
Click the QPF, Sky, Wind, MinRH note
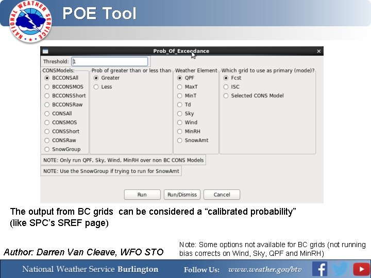pyautogui.click(x=123, y=160)
